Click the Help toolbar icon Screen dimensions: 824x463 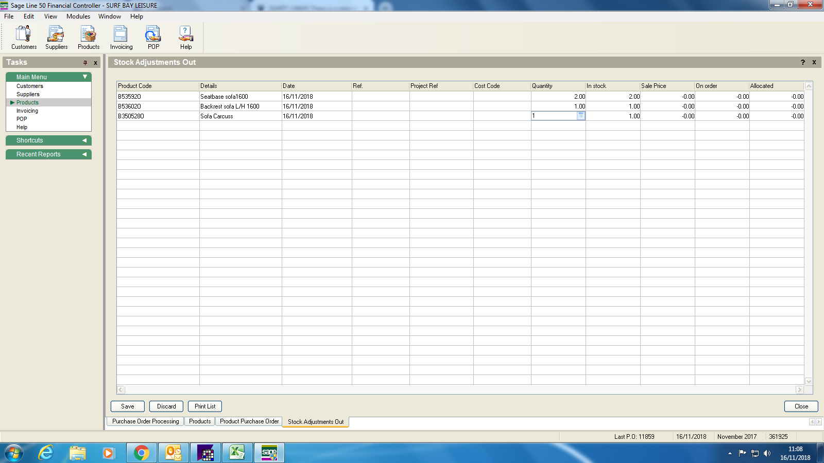186,38
